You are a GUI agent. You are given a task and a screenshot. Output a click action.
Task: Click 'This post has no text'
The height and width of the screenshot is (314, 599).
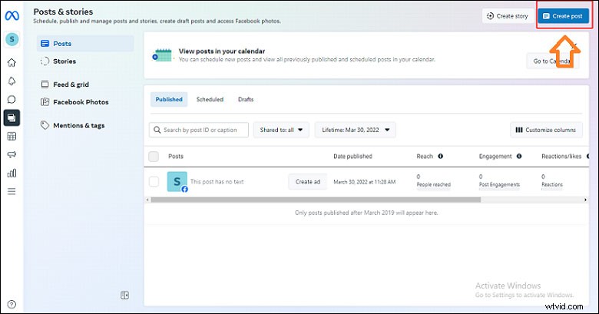[217, 182]
